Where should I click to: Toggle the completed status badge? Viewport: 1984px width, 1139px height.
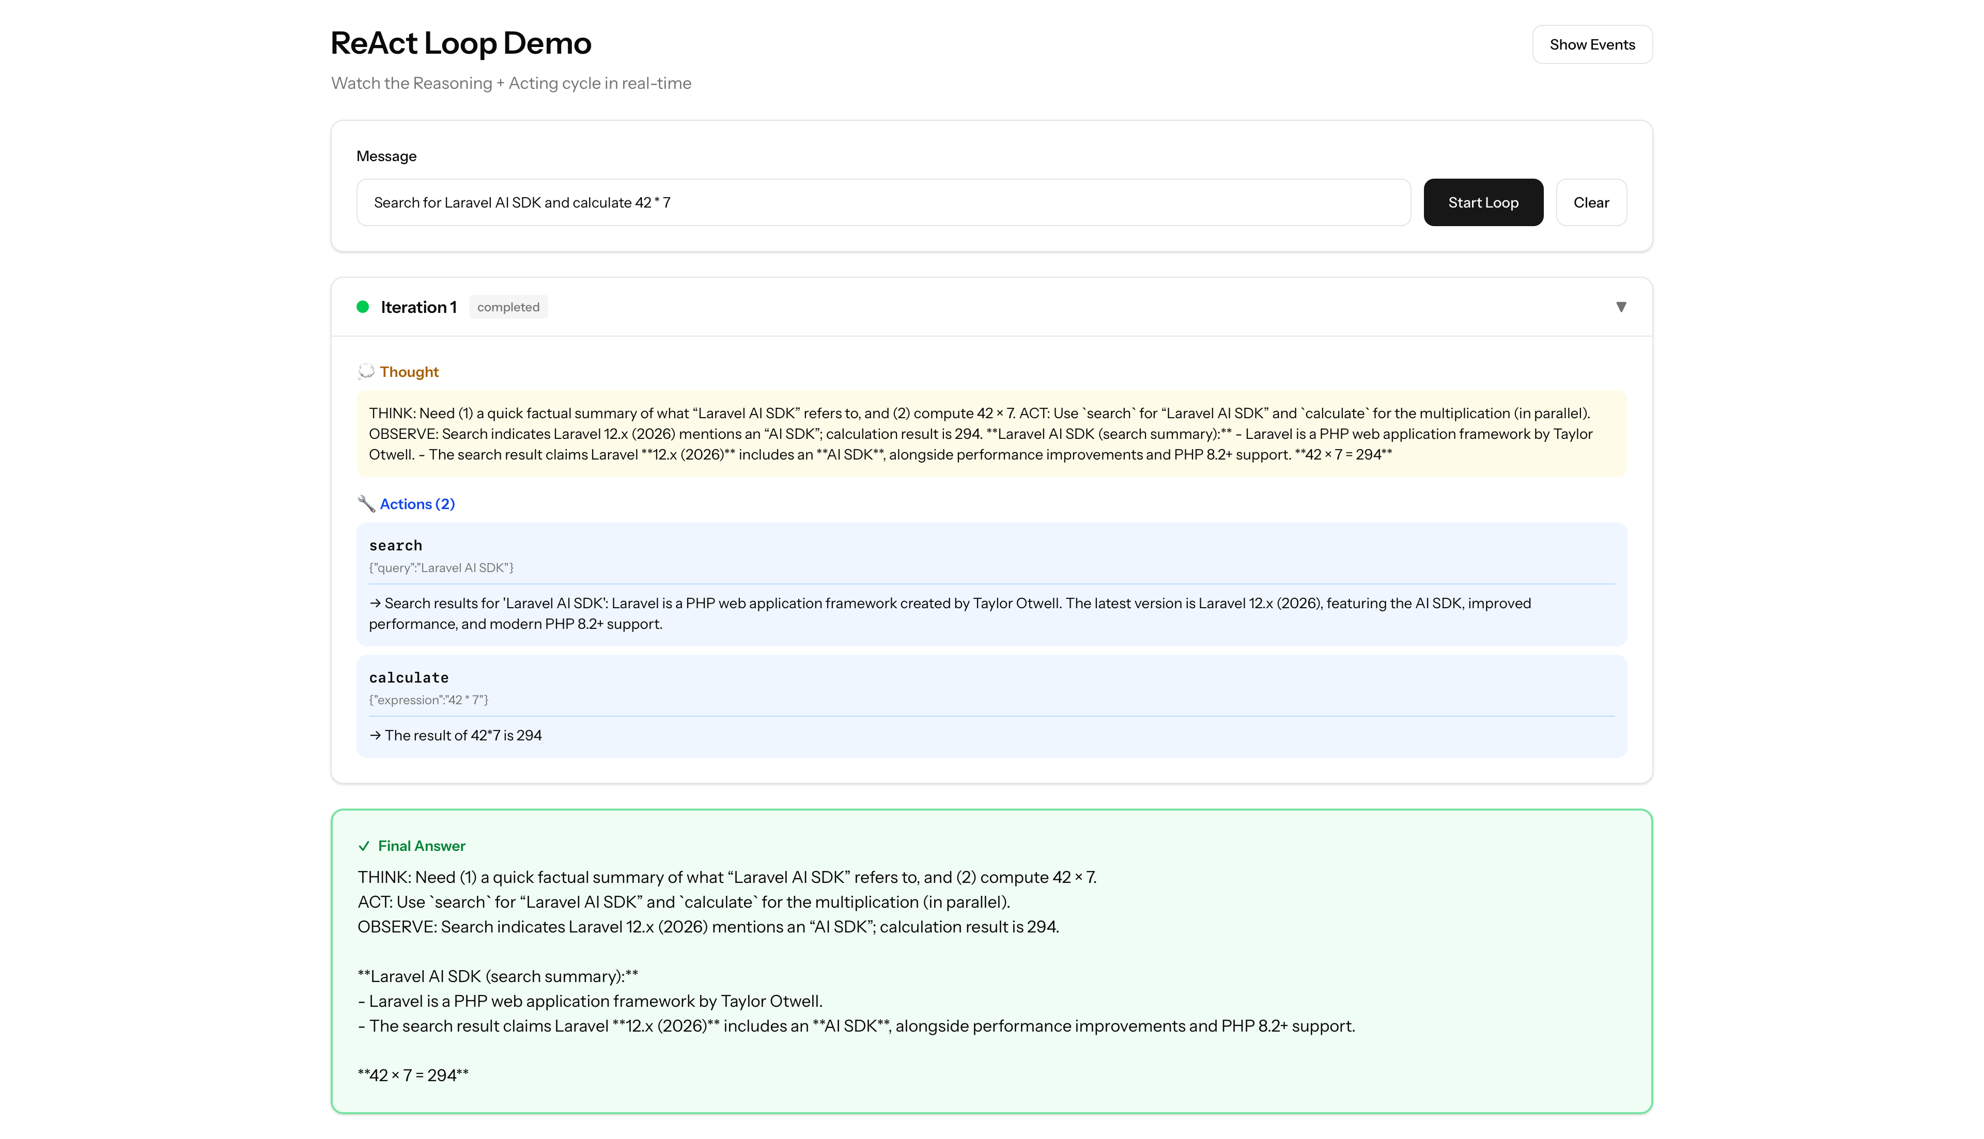coord(508,307)
